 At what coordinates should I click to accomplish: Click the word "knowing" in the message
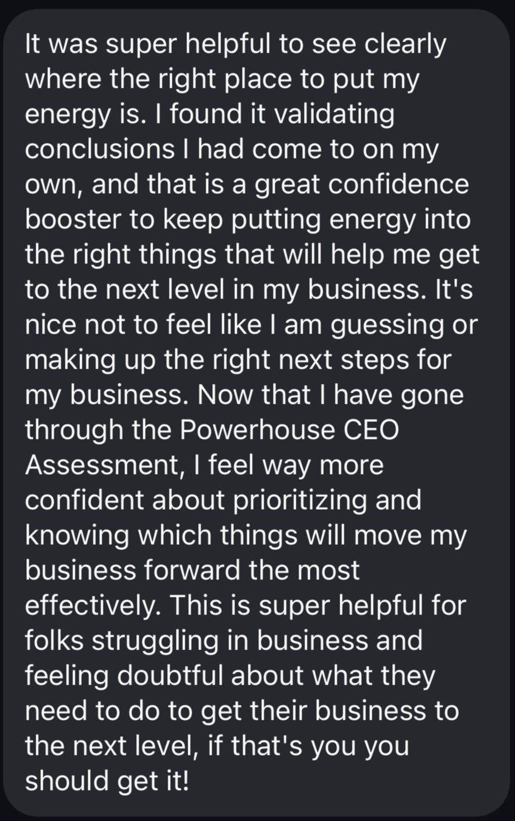pyautogui.click(x=76, y=535)
